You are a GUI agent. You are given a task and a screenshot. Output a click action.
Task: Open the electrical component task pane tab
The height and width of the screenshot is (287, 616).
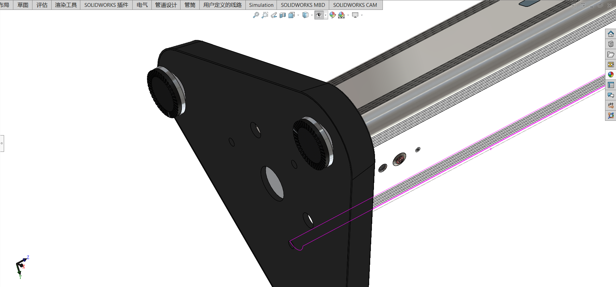[611, 105]
